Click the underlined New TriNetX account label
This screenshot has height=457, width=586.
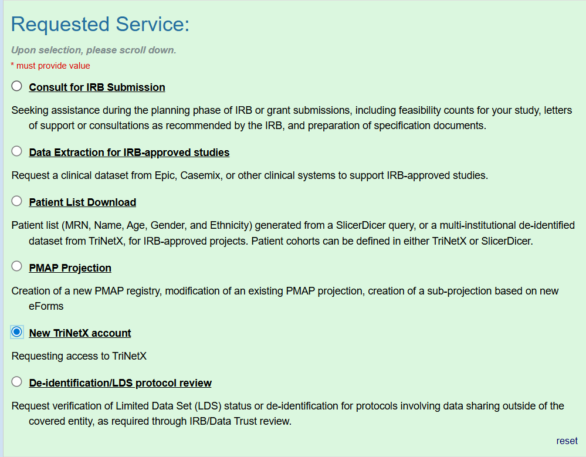80,333
